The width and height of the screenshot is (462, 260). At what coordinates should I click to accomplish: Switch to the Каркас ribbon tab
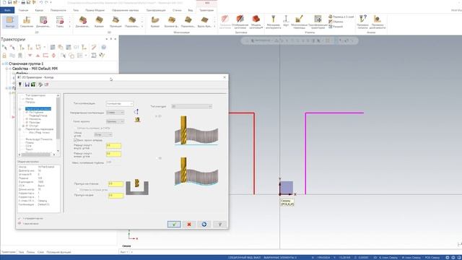point(39,10)
